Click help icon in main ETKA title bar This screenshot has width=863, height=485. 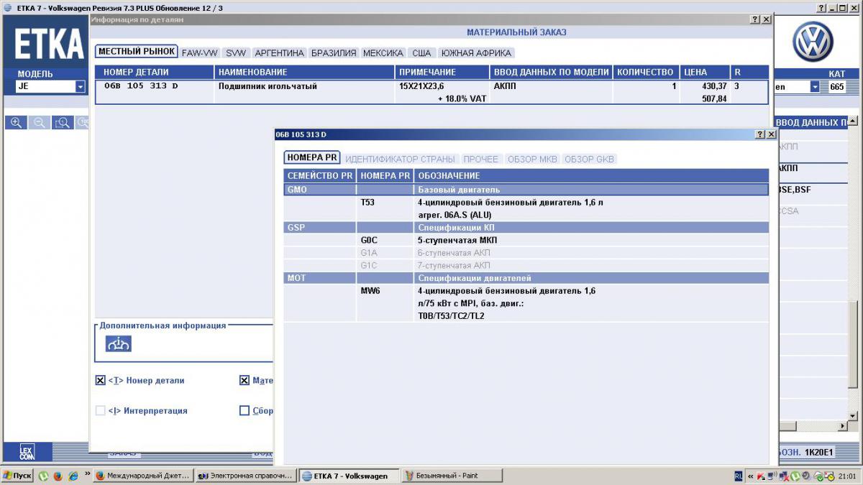pyautogui.click(x=821, y=8)
